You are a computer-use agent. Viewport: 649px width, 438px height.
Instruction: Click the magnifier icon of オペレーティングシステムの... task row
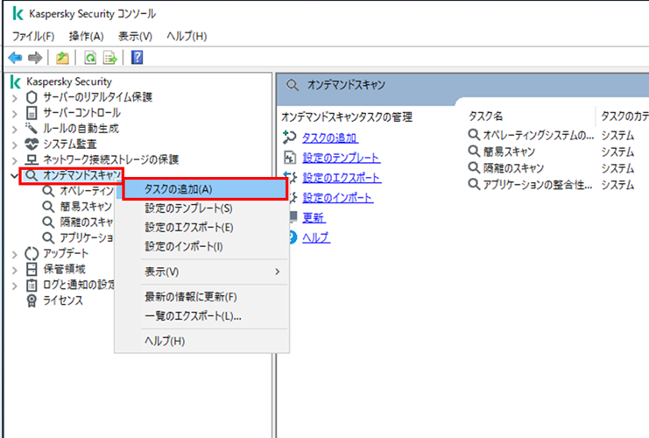[x=475, y=135]
